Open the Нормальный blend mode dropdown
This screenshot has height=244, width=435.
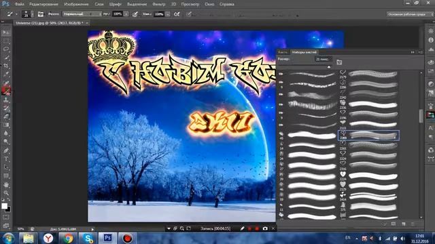pos(82,14)
